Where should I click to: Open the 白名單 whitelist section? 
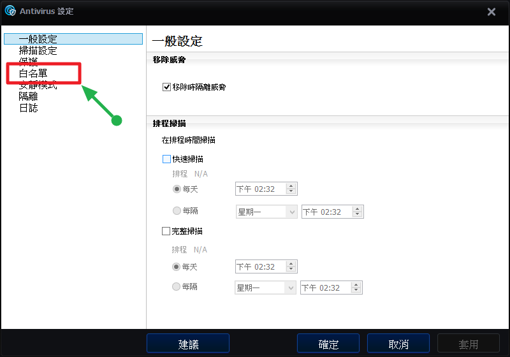pyautogui.click(x=33, y=73)
